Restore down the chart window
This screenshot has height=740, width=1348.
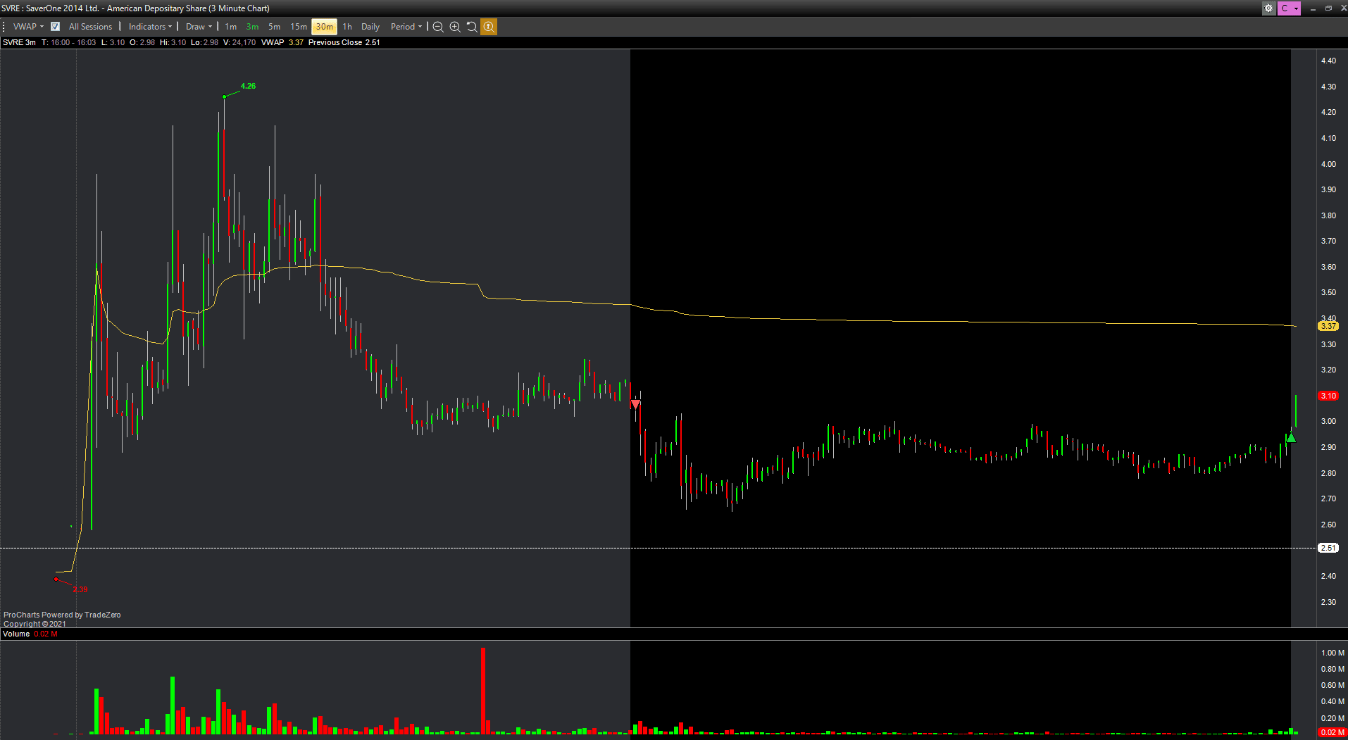pyautogui.click(x=1328, y=8)
